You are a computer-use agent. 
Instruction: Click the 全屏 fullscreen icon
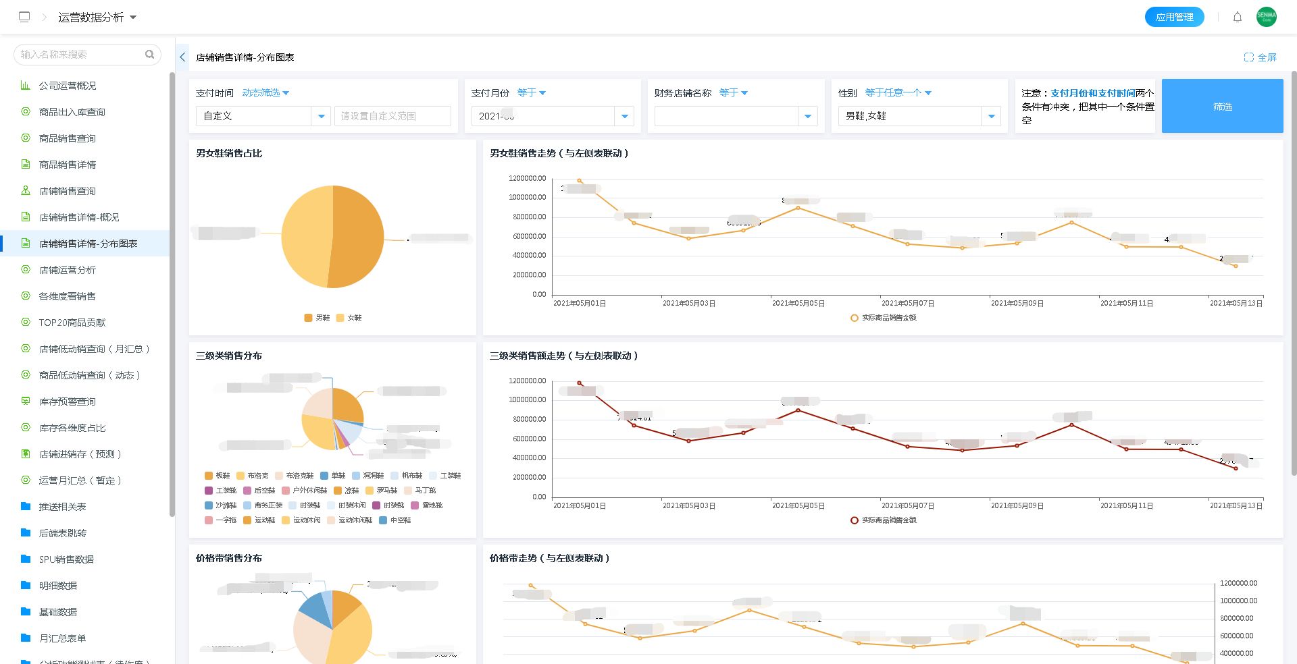pos(1248,57)
